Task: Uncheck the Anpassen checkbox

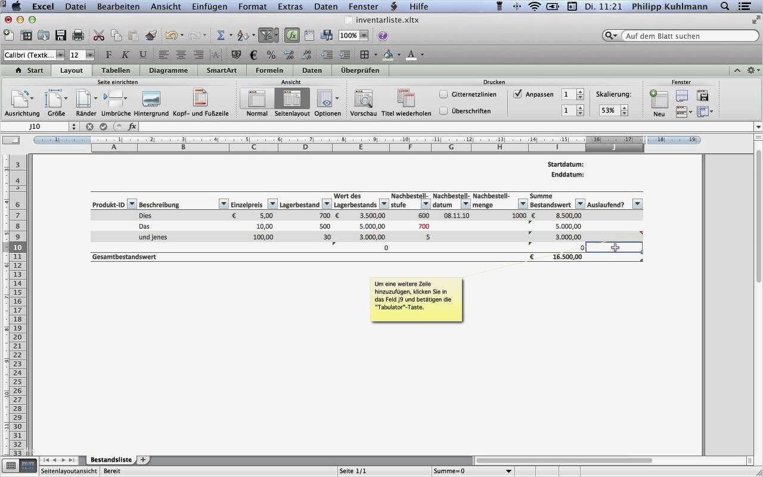Action: click(x=517, y=94)
